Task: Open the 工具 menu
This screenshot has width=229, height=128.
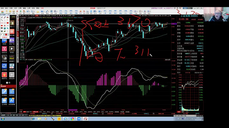Action: 29,8
